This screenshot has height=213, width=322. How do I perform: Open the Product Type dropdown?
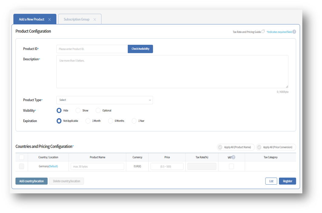[x=105, y=100]
